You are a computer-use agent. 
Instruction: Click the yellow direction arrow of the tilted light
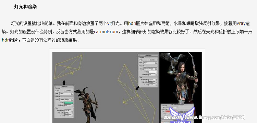pos(130,99)
